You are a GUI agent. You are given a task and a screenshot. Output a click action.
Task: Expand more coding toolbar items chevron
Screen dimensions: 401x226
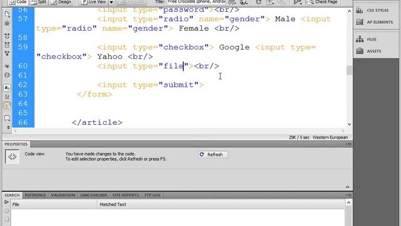pos(8,127)
